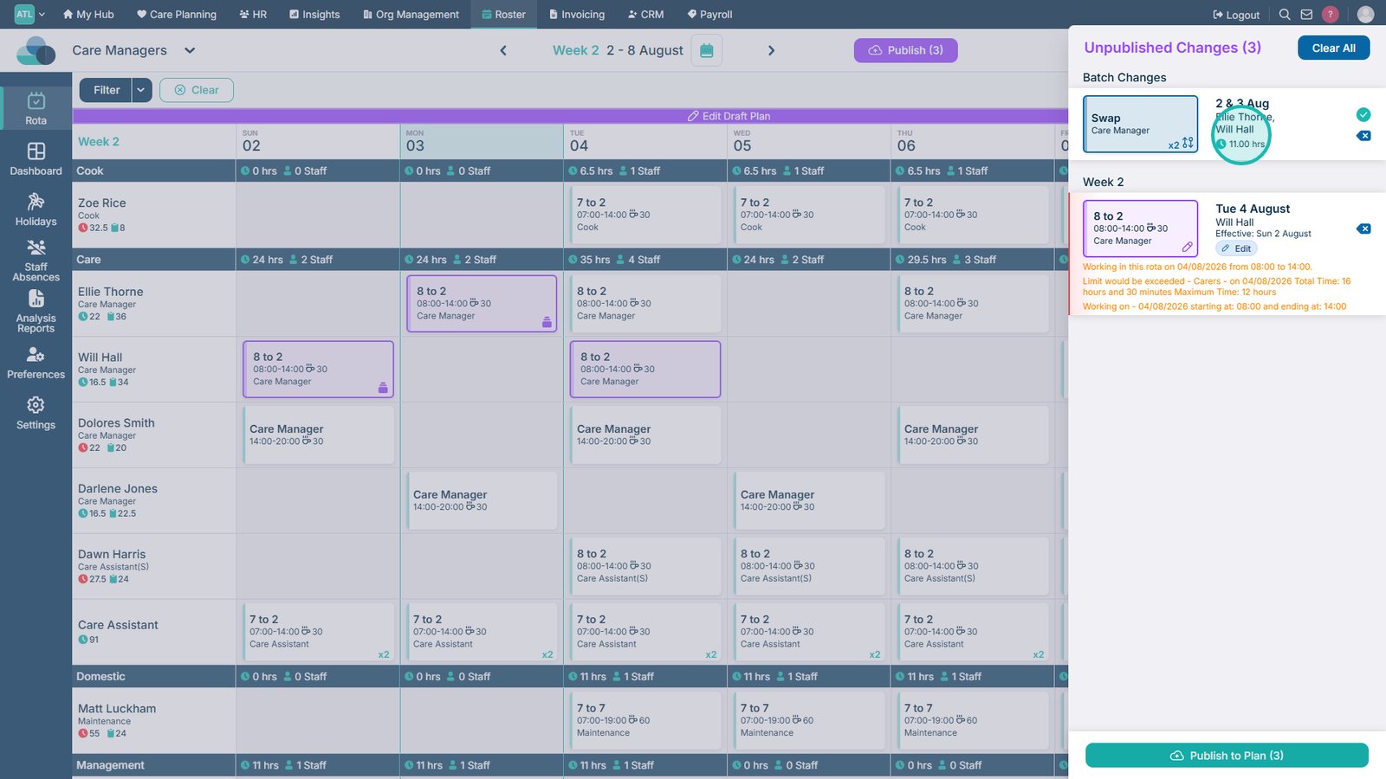This screenshot has width=1386, height=779.
Task: Open Staff Absences in the sidebar
Action: tap(36, 261)
